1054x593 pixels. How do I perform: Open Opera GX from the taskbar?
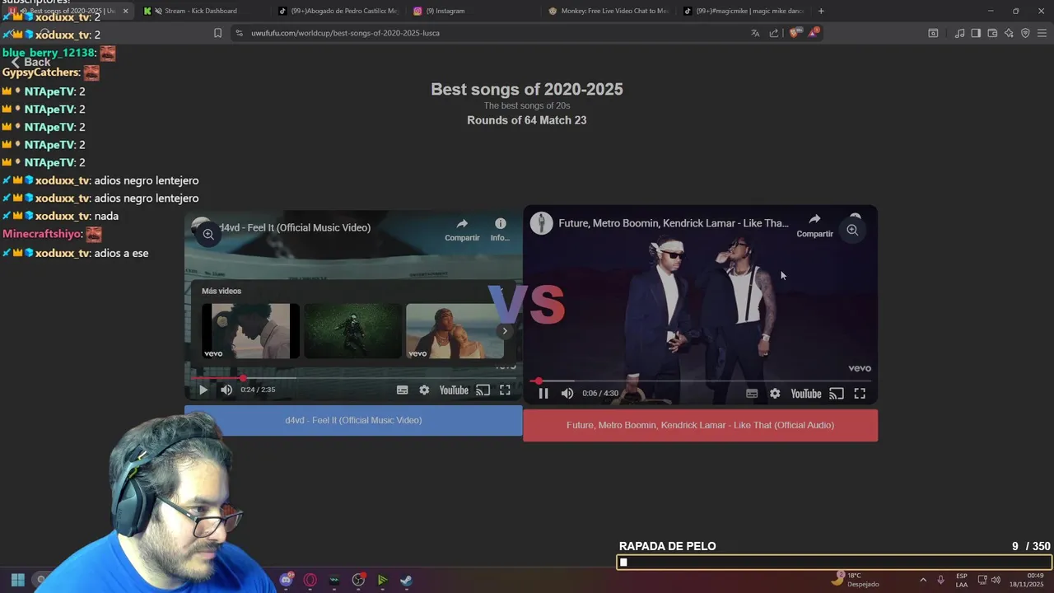tap(310, 580)
